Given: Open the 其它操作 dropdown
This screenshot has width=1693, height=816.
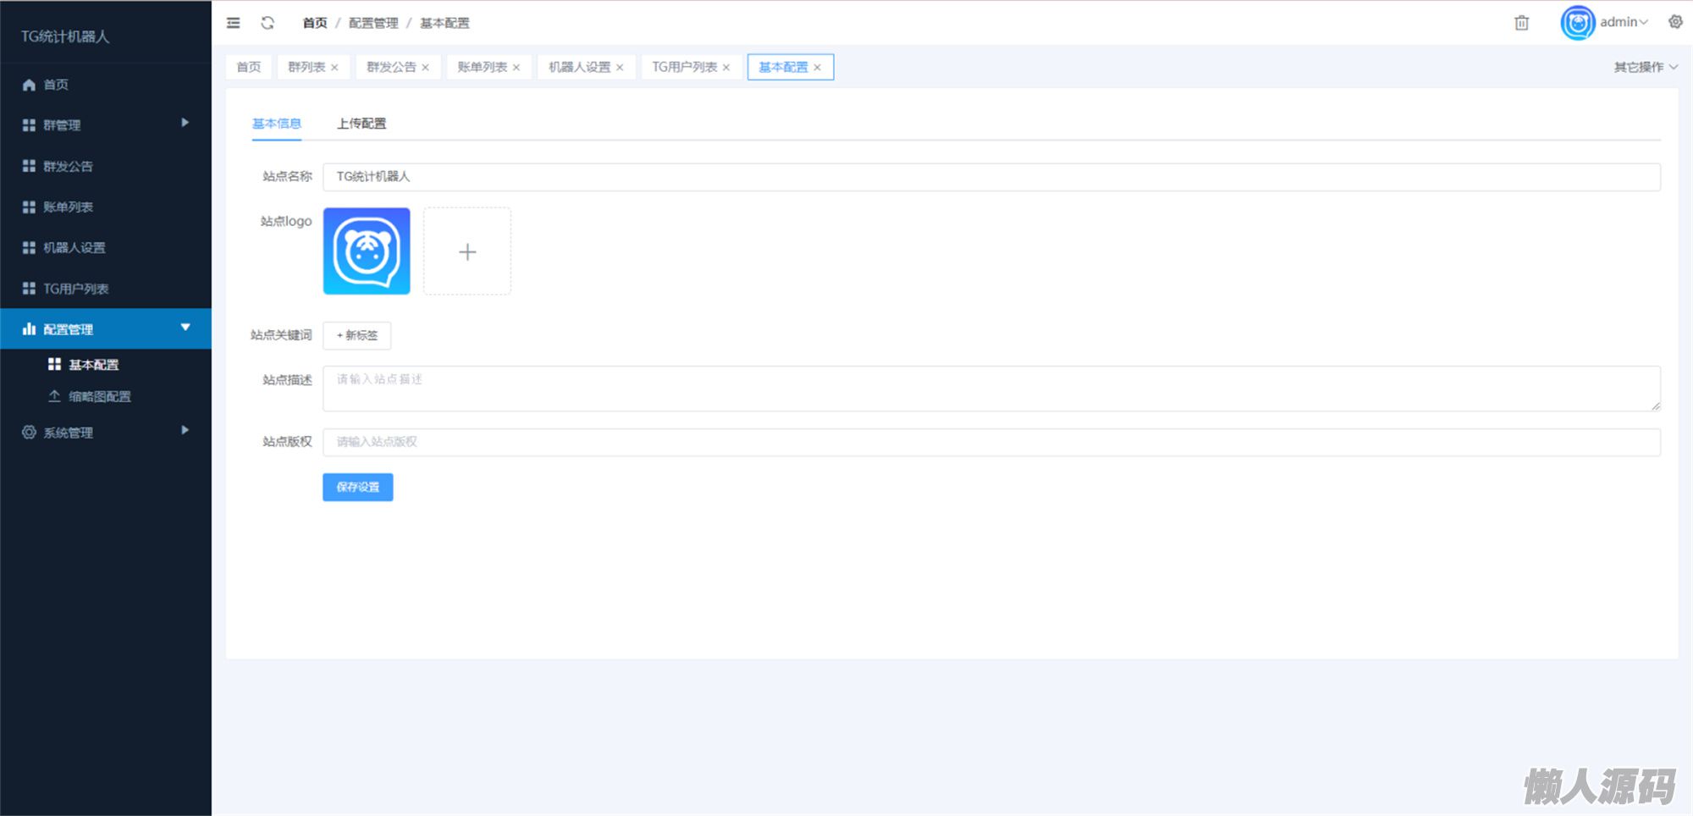Looking at the screenshot, I should pyautogui.click(x=1645, y=67).
